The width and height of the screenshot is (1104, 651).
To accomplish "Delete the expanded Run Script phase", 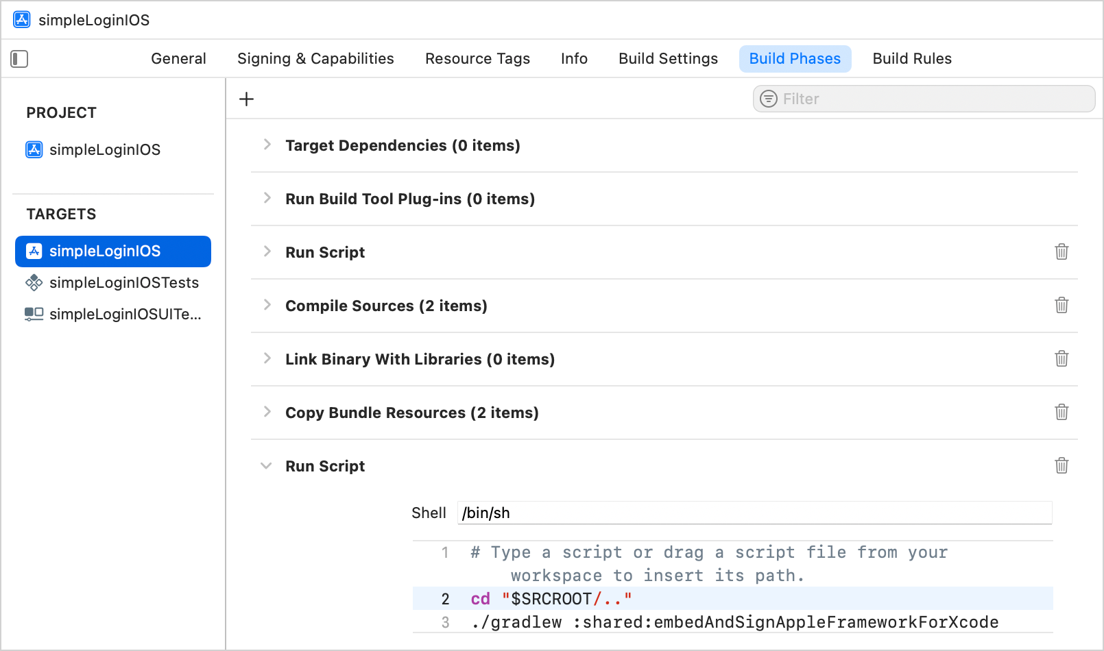I will point(1061,465).
